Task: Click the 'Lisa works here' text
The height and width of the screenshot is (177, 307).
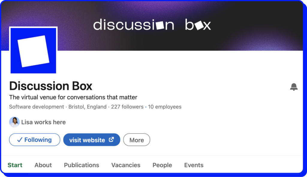Action: [43, 122]
